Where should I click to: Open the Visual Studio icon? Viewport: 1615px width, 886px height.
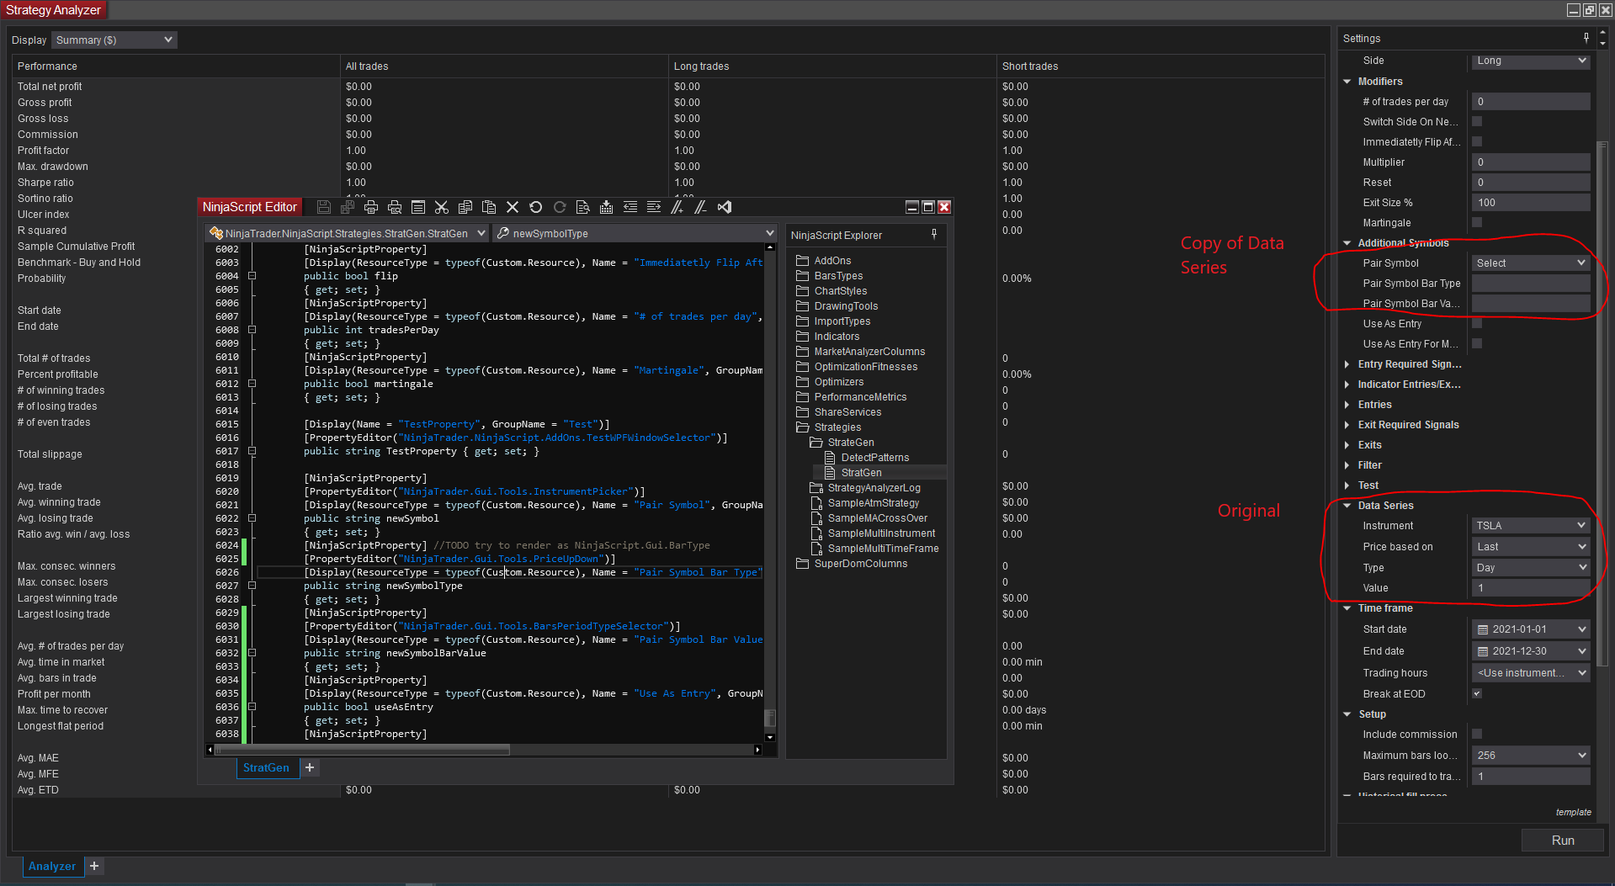(x=725, y=207)
